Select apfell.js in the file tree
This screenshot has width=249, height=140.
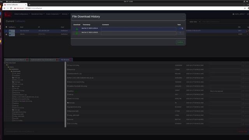coord(16,103)
